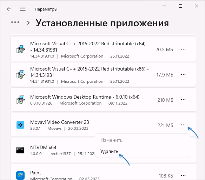Open options for Visual C++ Redistributable (x86)
The width and height of the screenshot is (205, 180).
[x=183, y=74]
